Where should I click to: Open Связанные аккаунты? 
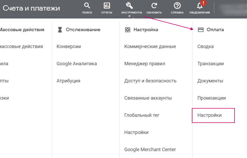click(x=148, y=98)
